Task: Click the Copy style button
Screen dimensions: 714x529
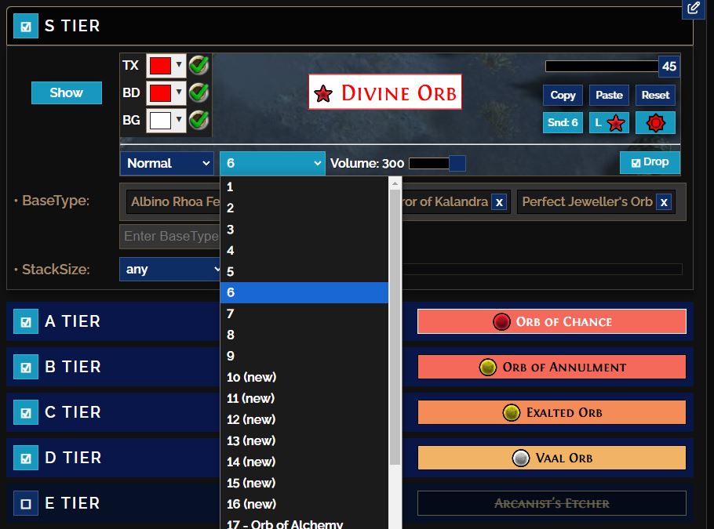Action: (563, 95)
